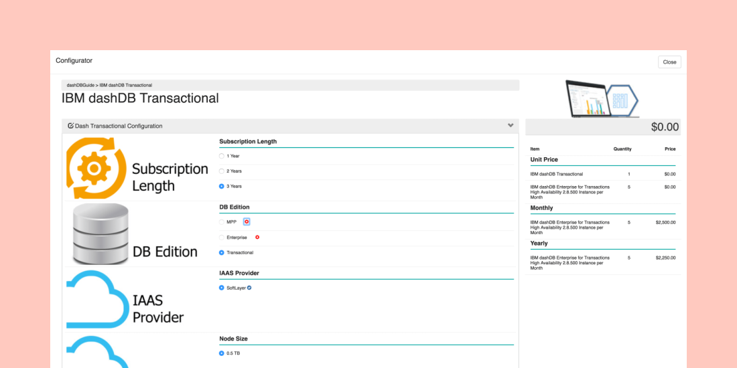Click the red gear icon beside Enterprise
The width and height of the screenshot is (737, 368).
257,237
